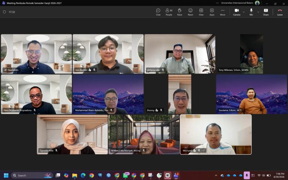Click the 17:32 meeting timer
288x180 pixels.
(x=12, y=12)
